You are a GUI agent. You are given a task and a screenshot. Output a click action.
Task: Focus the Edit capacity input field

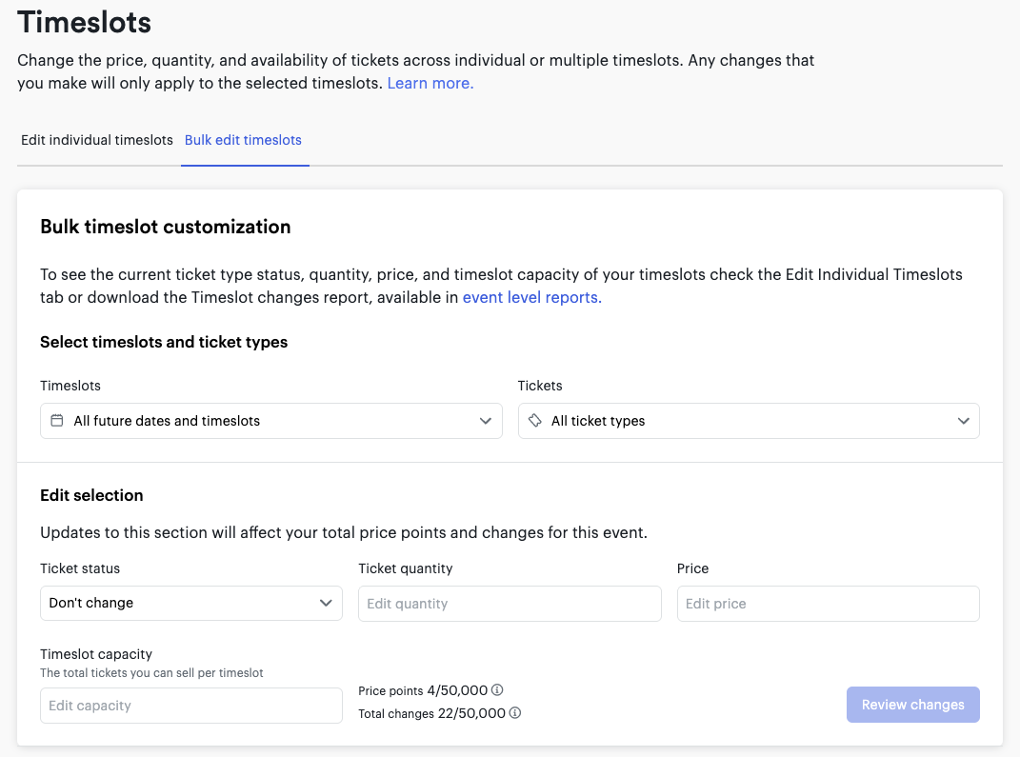tap(191, 706)
